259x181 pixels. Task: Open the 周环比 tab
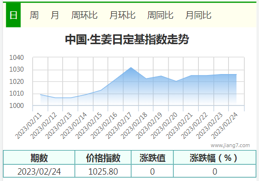[84, 15]
